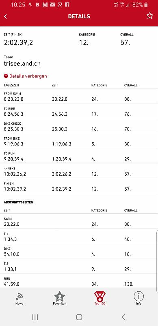Select the FROM SWIM timing row
This screenshot has width=158, height=326.
tap(79, 96)
